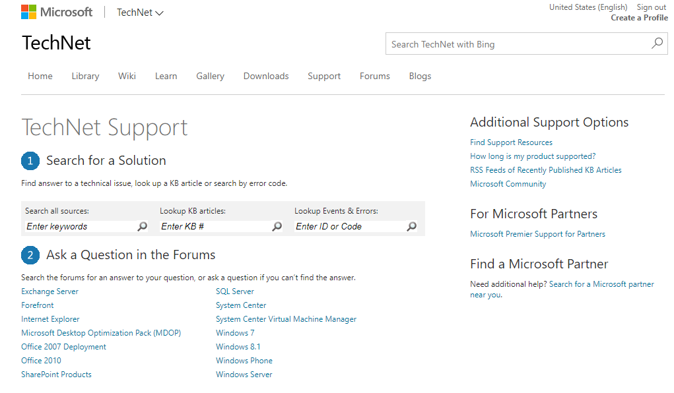674x393 pixels.
Task: Click the 'Find a Microsoft Partner' heading
Action: (x=539, y=263)
